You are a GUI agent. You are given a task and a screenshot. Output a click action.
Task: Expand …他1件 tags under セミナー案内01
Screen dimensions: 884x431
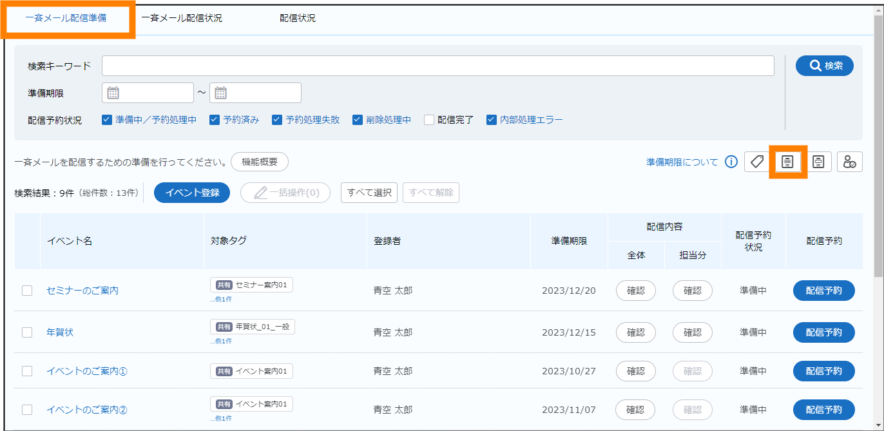click(220, 299)
